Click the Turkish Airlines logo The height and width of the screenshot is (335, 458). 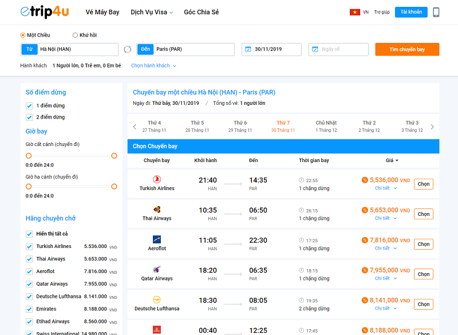click(x=156, y=179)
